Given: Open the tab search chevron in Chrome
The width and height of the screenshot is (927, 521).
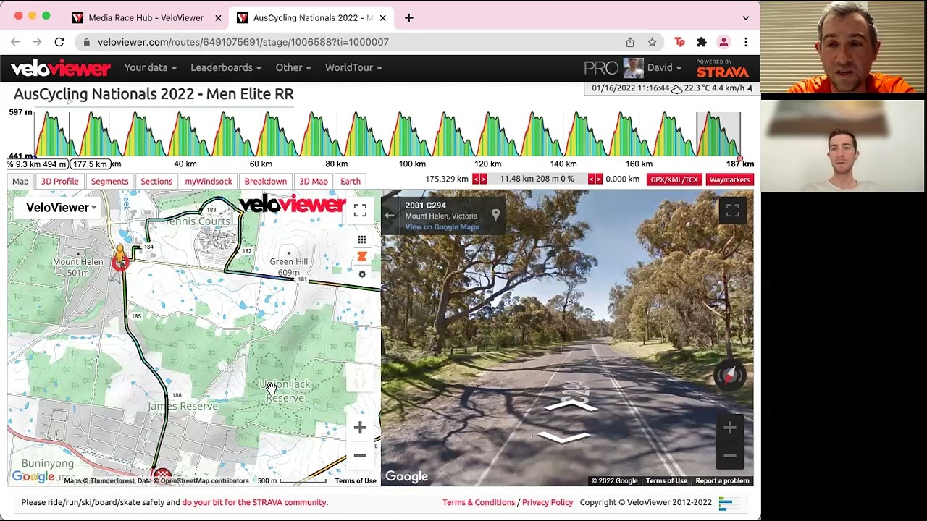Looking at the screenshot, I should click(745, 17).
